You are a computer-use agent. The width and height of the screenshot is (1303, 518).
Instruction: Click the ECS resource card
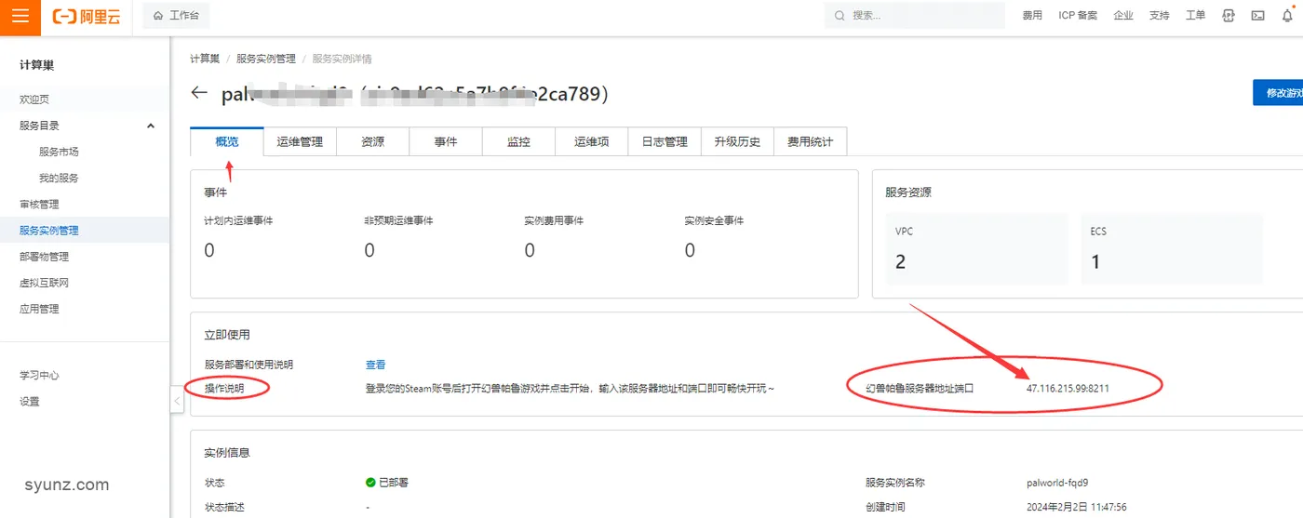pos(1172,248)
